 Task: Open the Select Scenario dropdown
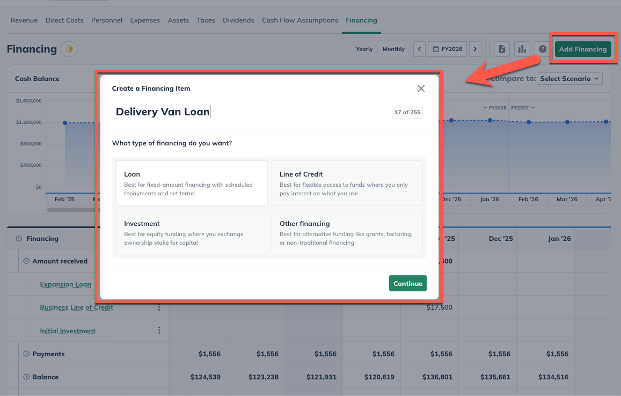(570, 78)
